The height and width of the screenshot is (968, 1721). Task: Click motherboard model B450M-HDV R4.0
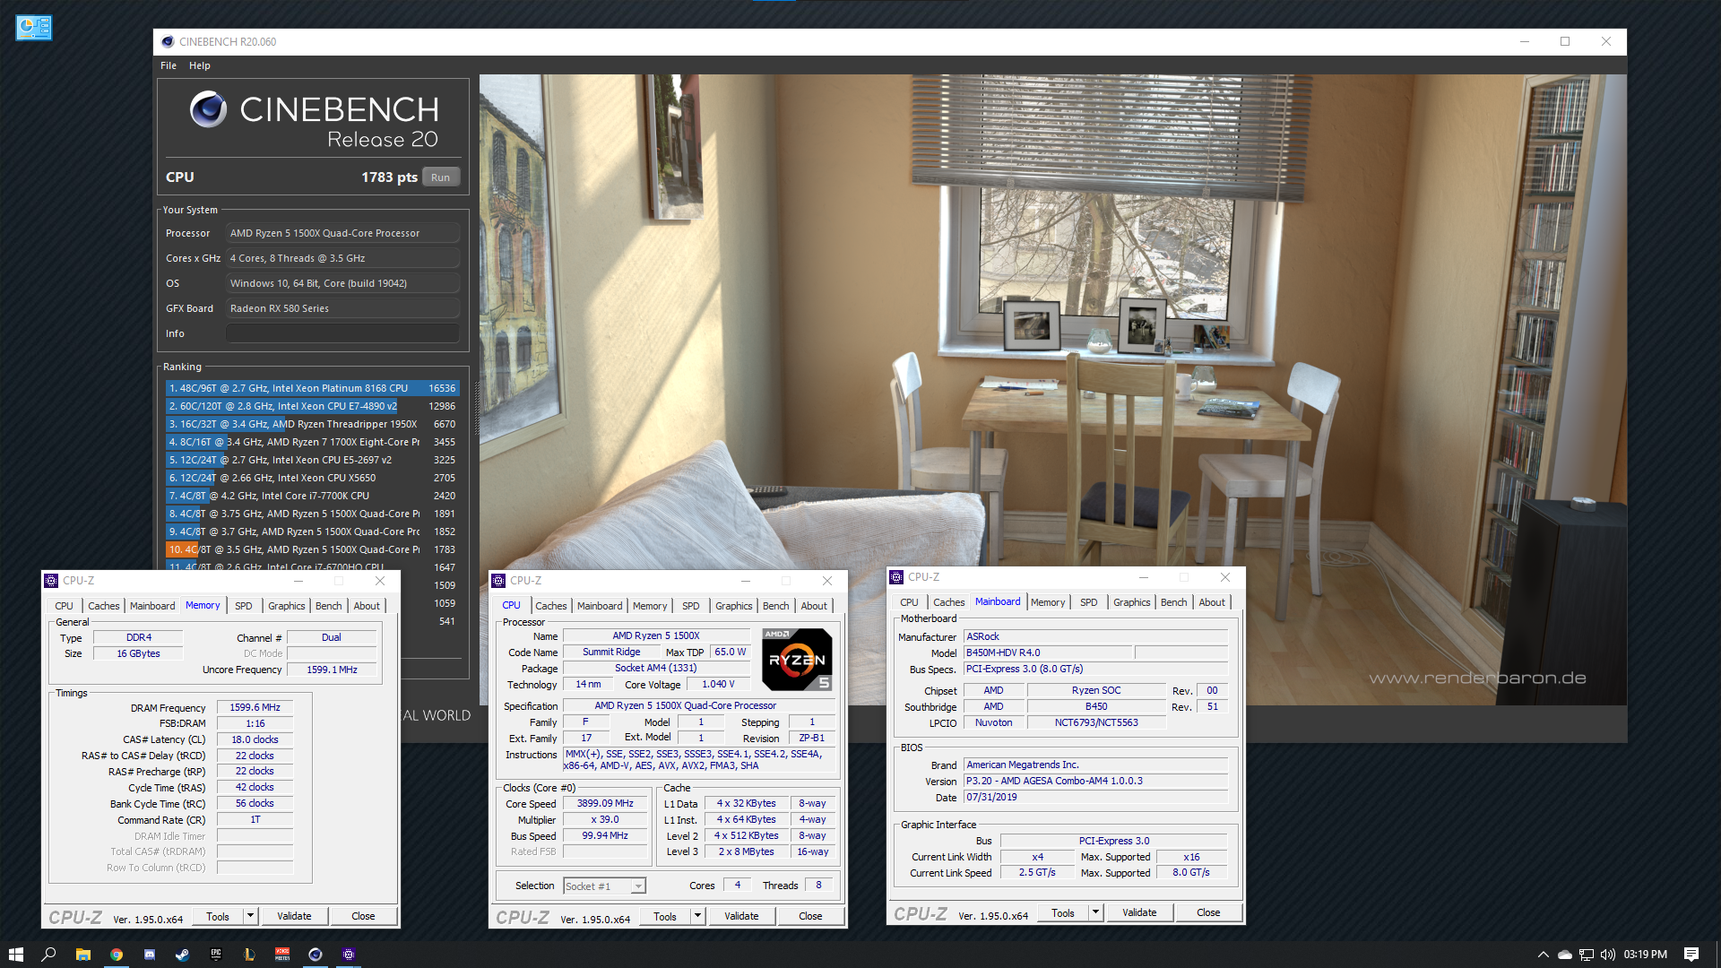click(1049, 653)
